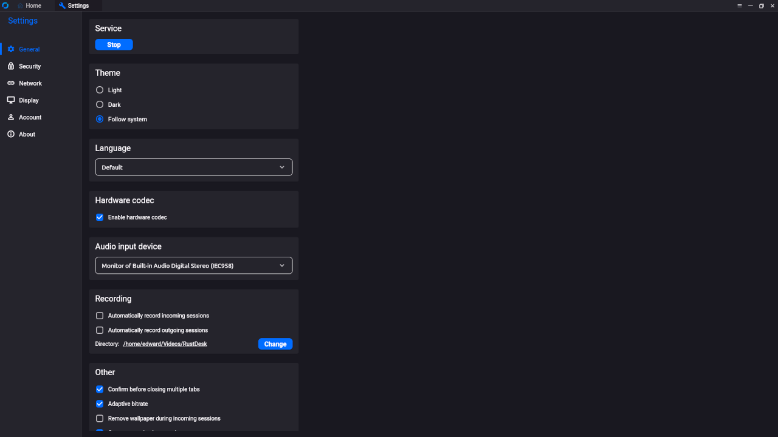Click the Hardware codec section heading
The width and height of the screenshot is (778, 437).
(x=125, y=200)
